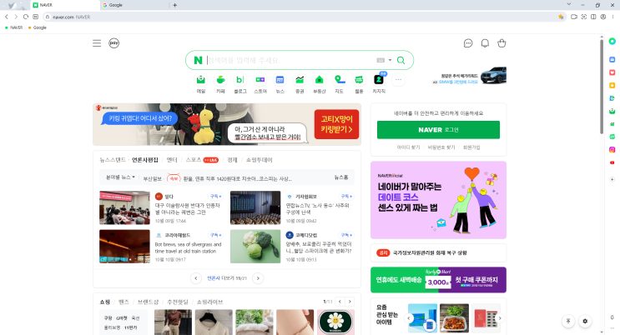Click inside the Naver search input field

click(x=290, y=61)
